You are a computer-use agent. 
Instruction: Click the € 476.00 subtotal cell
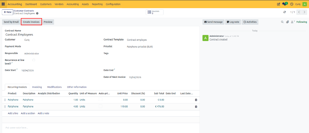(160, 106)
